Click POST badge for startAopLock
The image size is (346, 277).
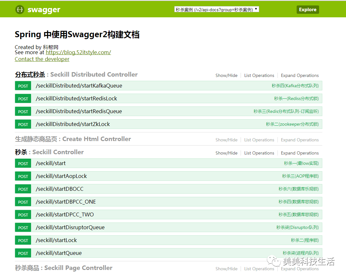pos(23,176)
